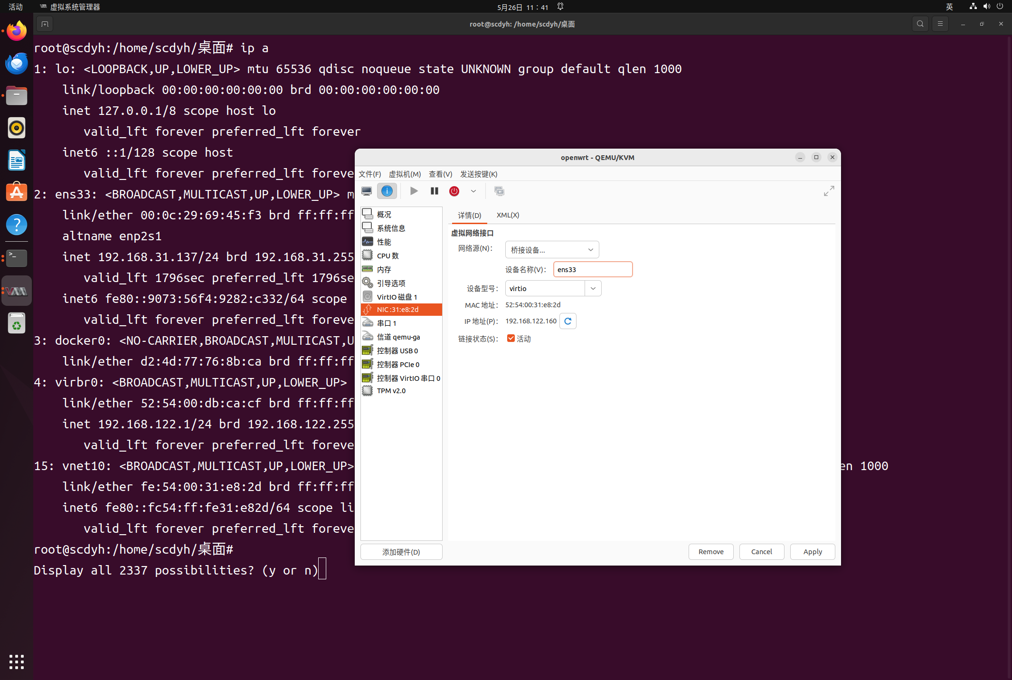
Task: Open Rhythmbox from the dock
Action: pos(17,128)
